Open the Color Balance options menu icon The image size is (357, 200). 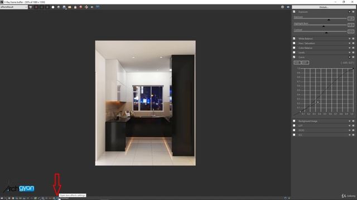click(353, 48)
